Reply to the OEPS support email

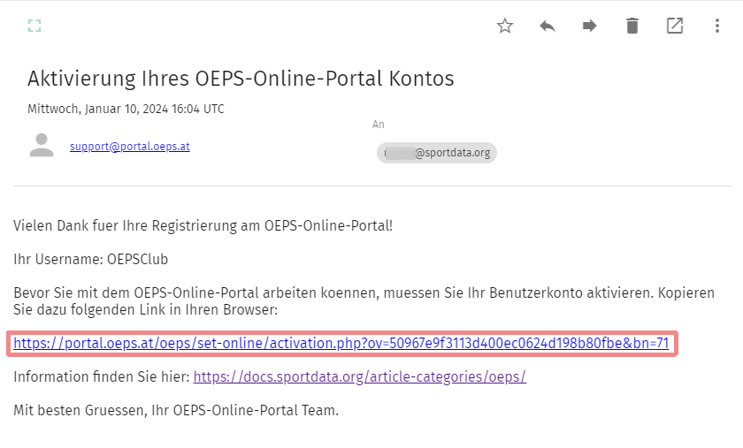pyautogui.click(x=548, y=26)
